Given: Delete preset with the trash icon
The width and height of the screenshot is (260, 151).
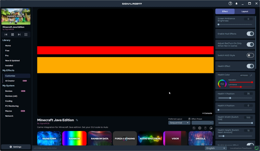Looking at the screenshot, I should click(x=205, y=128).
